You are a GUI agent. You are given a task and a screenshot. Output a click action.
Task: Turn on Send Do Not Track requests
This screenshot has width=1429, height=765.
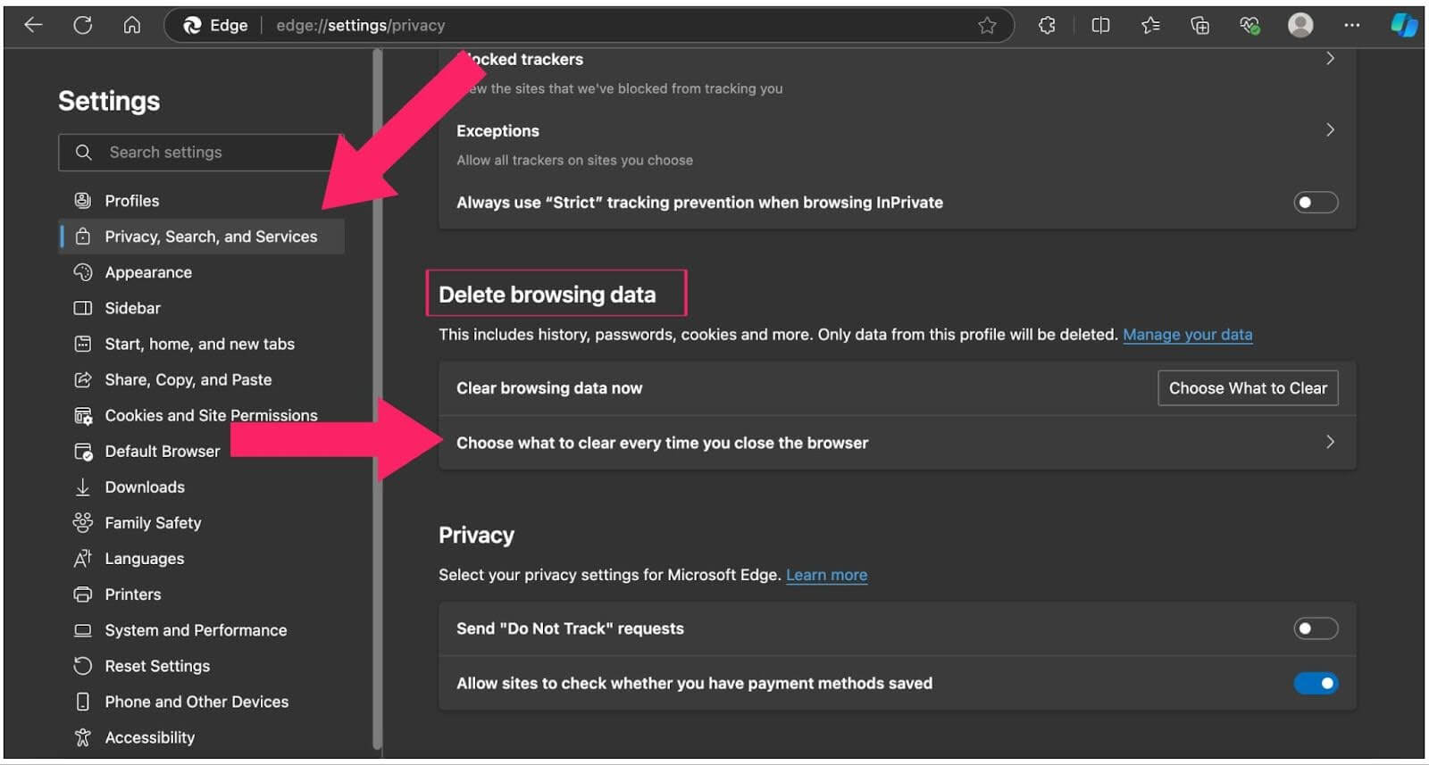click(1315, 628)
